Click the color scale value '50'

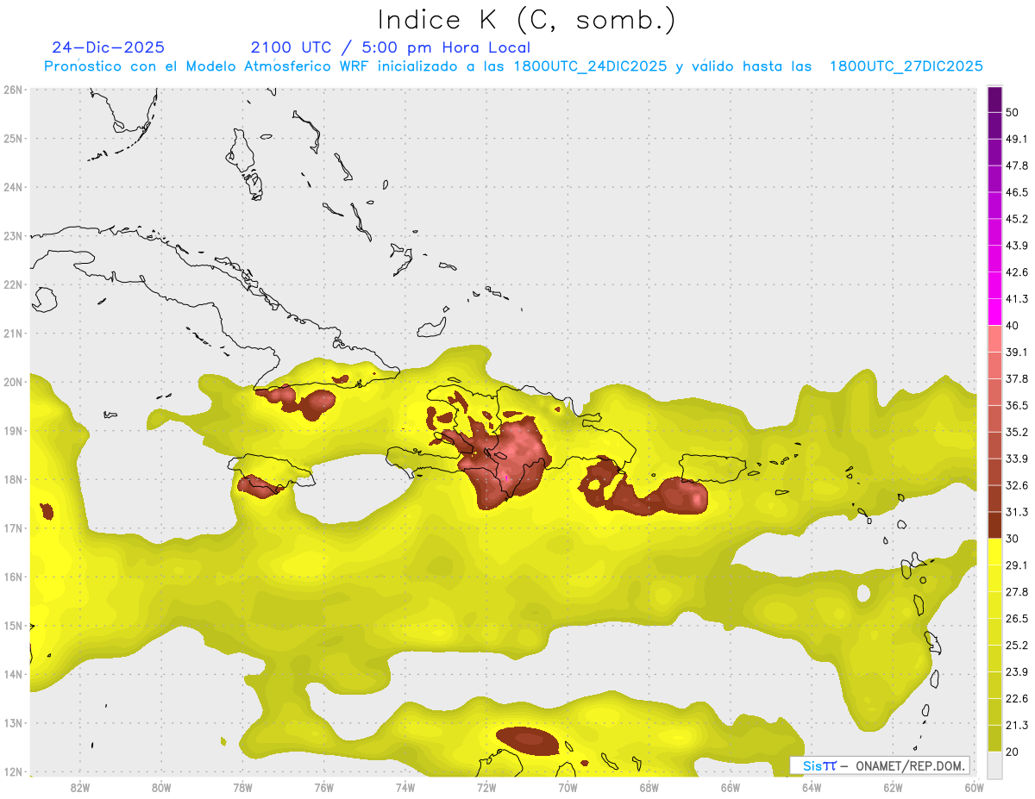point(1013,113)
